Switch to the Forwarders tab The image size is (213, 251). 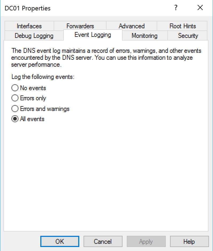(x=80, y=26)
